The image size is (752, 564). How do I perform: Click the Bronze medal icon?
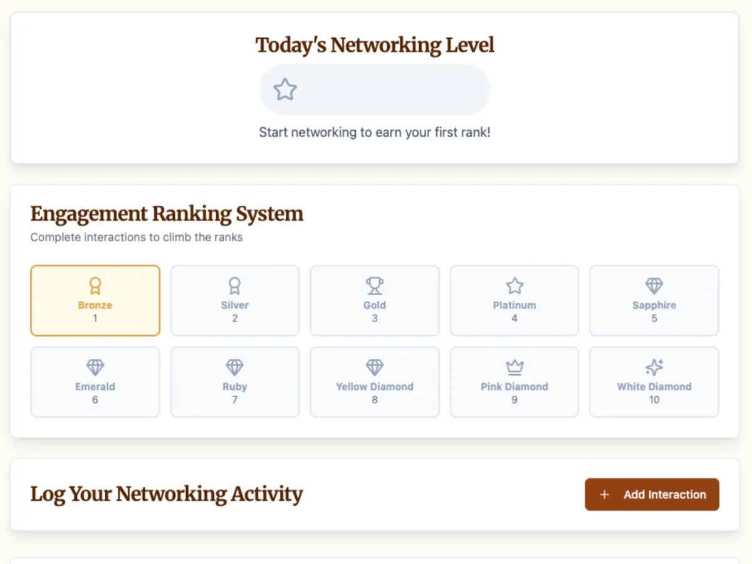point(95,286)
